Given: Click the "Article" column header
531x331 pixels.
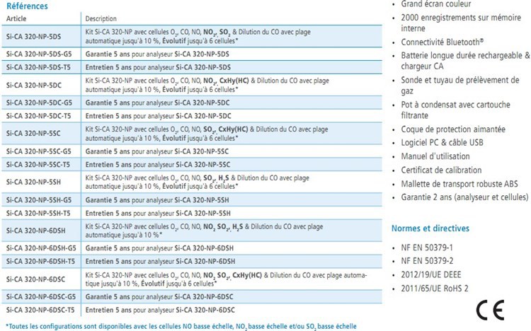Looking at the screenshot, I should point(16,18).
